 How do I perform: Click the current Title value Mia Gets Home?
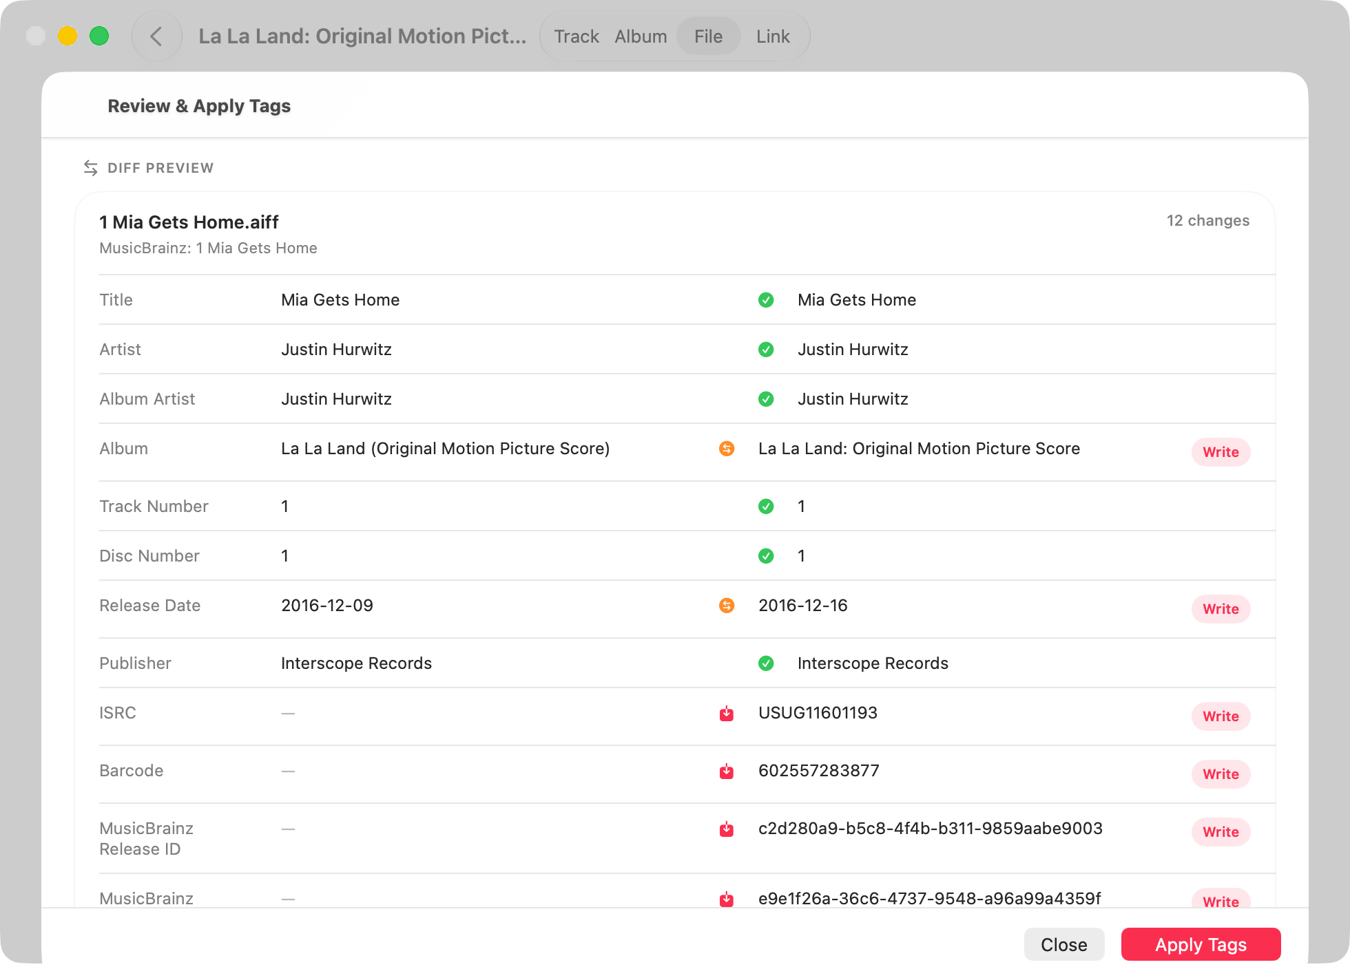pos(340,300)
